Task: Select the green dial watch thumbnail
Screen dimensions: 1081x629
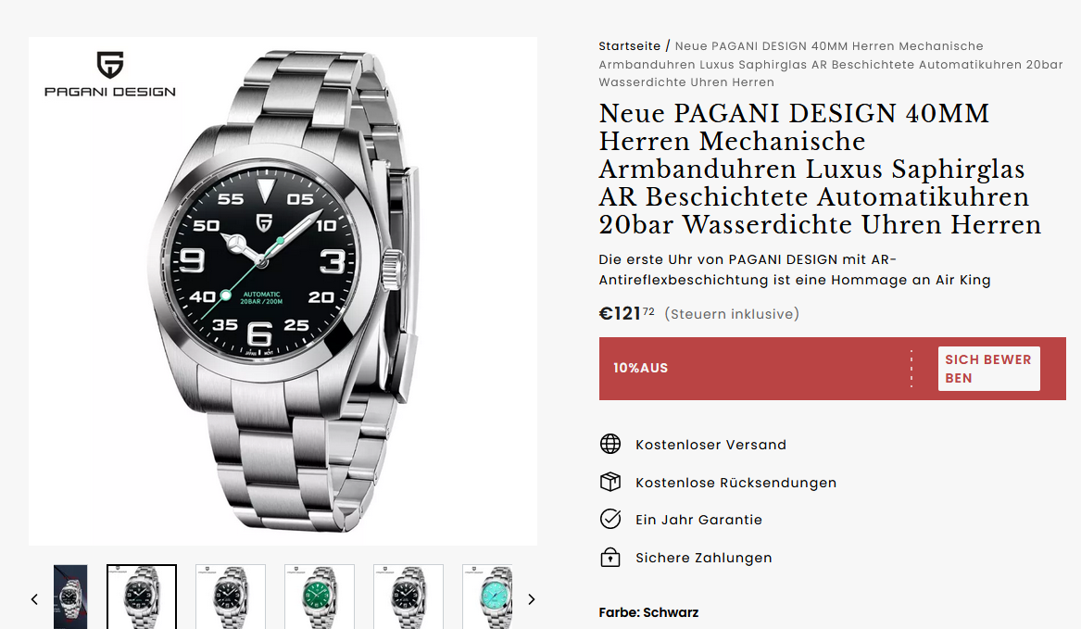Action: click(320, 597)
